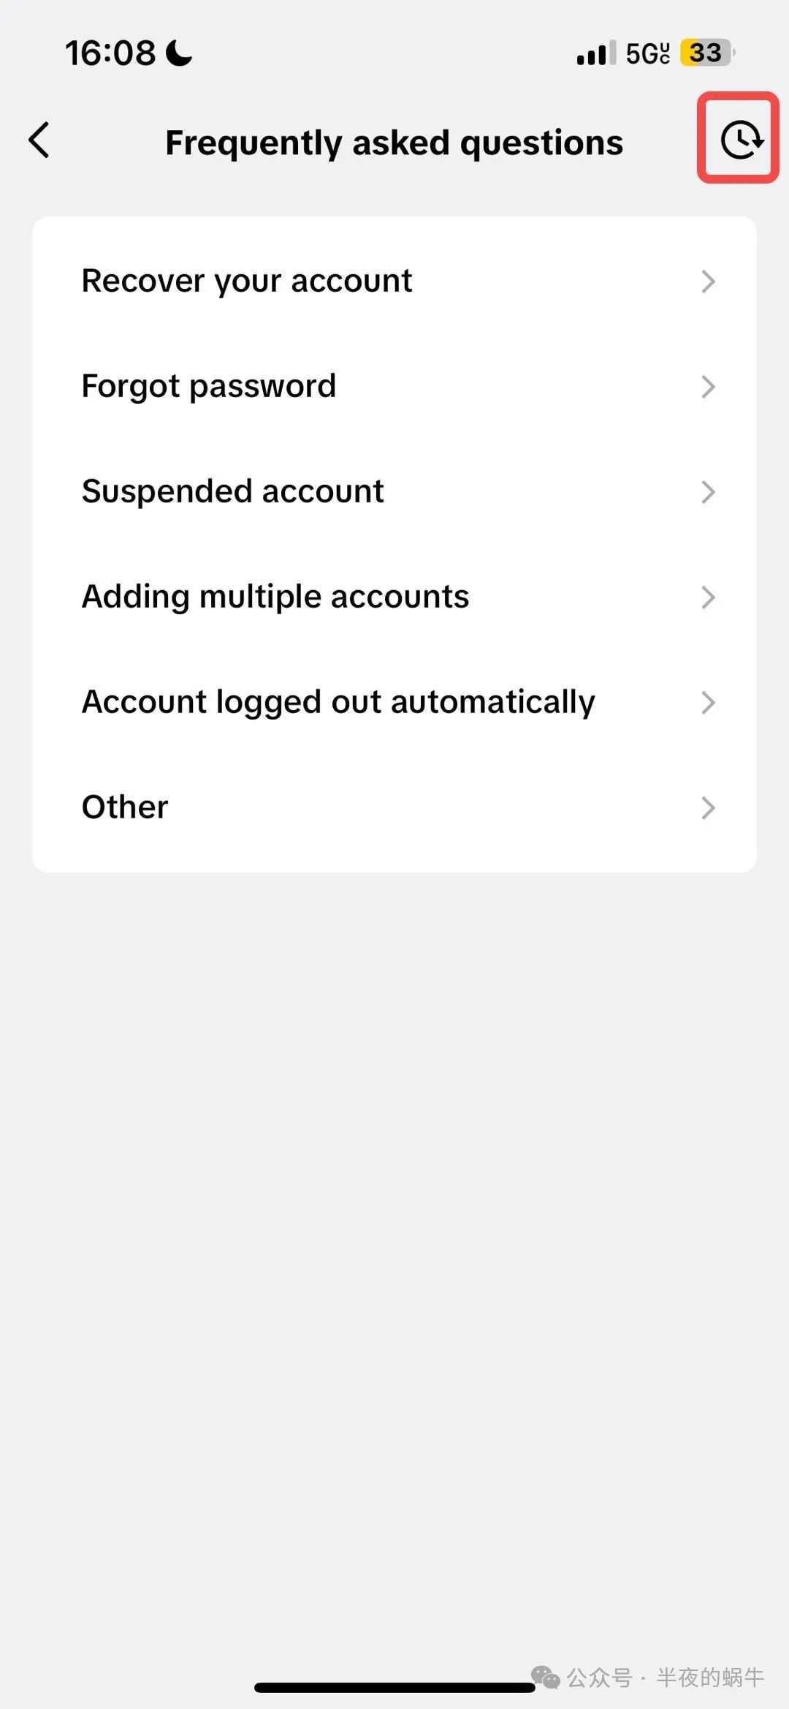Click the chevron next to Suspended account
The width and height of the screenshot is (789, 1709).
(709, 491)
